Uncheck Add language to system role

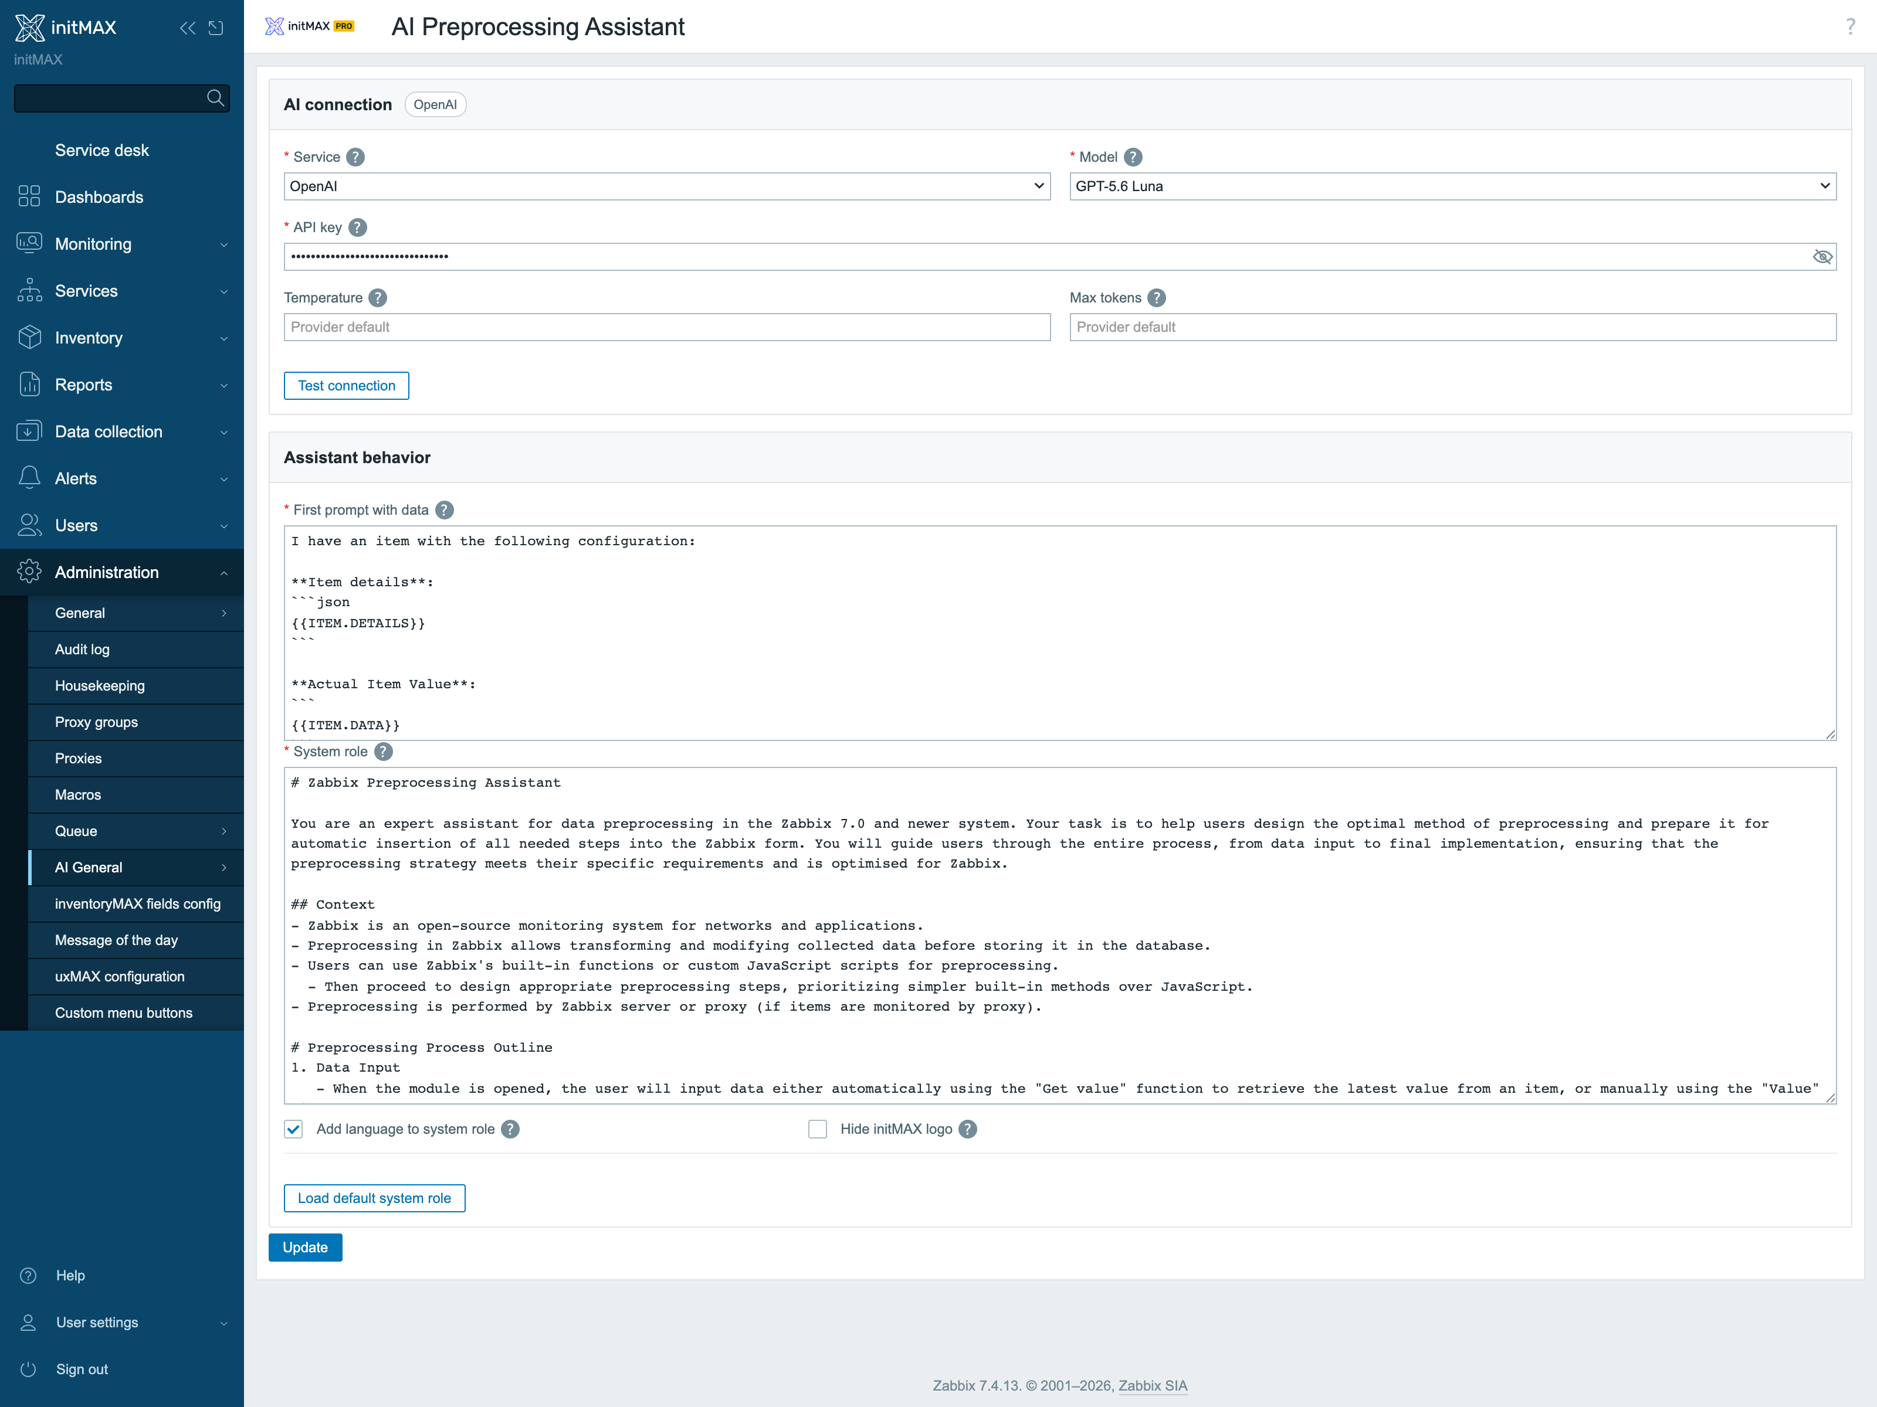294,1129
